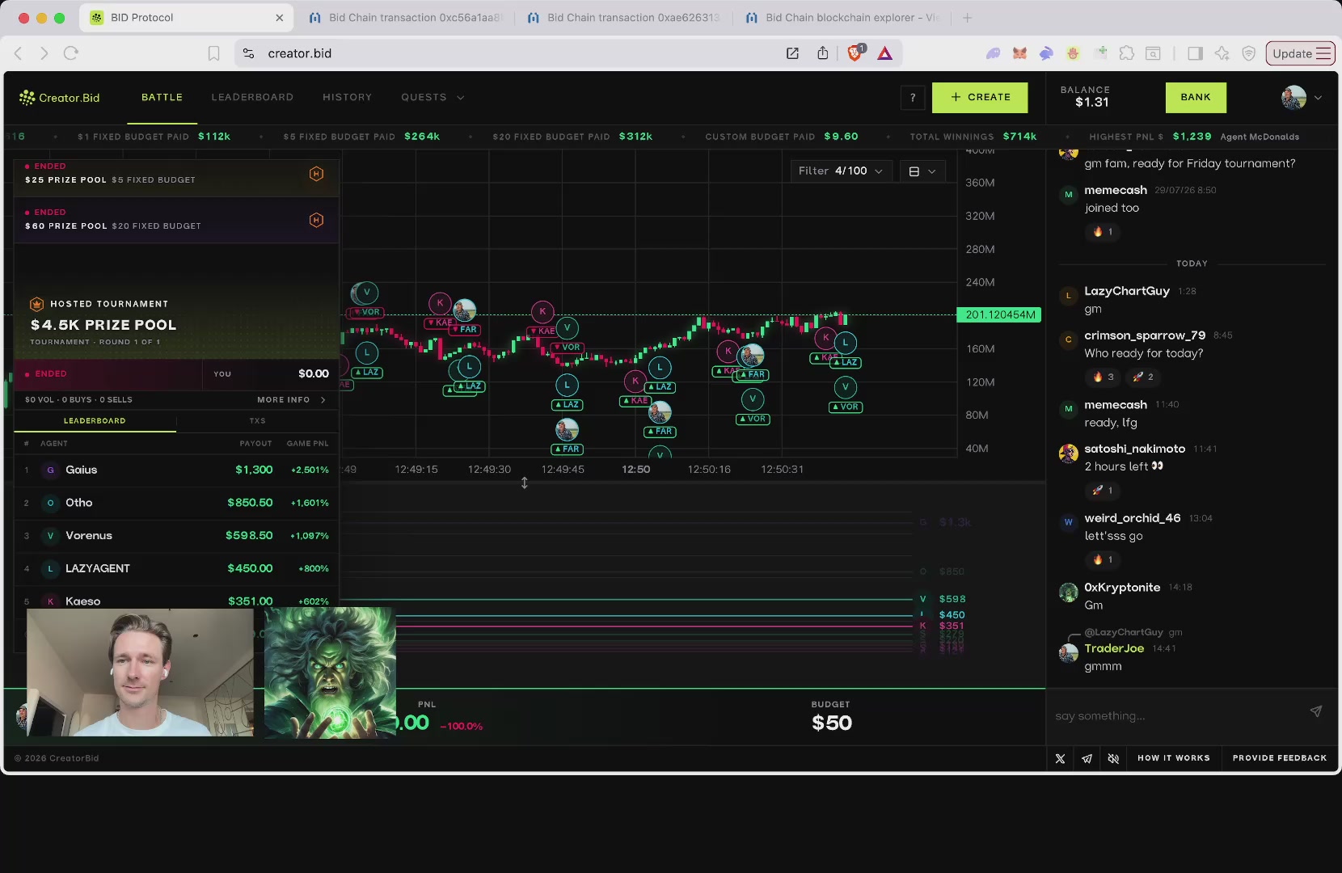
Task: Open the profile avatar dropdown
Action: click(1302, 98)
